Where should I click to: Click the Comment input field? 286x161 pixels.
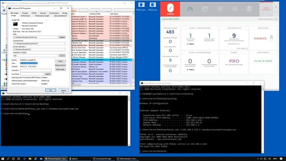point(36,70)
